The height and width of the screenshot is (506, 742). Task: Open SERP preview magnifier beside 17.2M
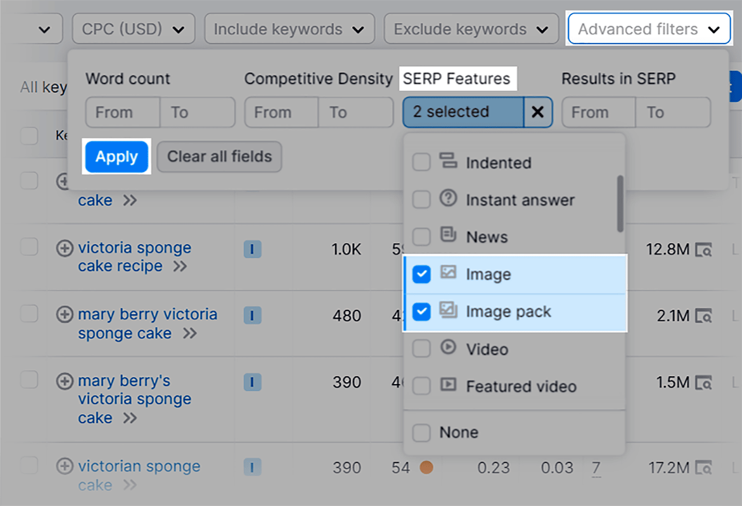705,467
